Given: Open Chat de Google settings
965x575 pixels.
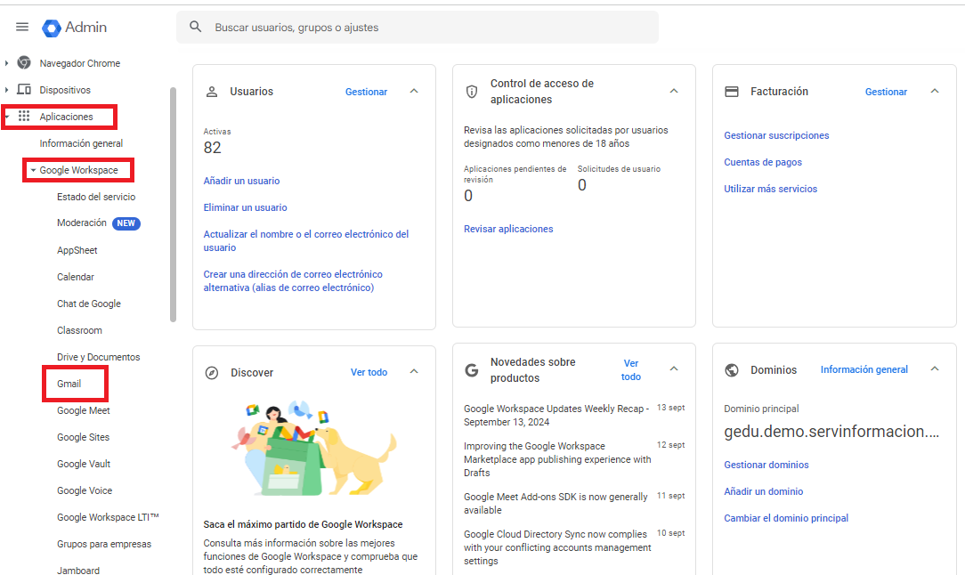Looking at the screenshot, I should click(x=89, y=304).
